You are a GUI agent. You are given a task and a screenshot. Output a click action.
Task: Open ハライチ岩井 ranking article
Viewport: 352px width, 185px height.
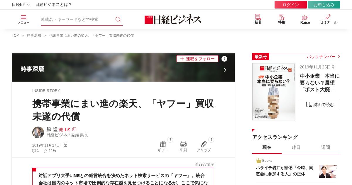click(x=285, y=171)
